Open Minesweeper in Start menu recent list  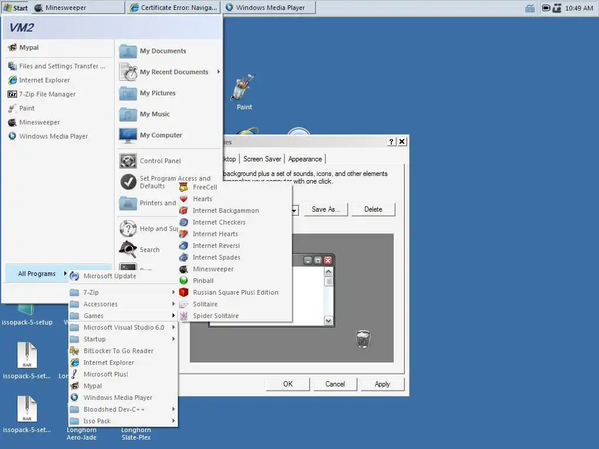click(x=59, y=123)
